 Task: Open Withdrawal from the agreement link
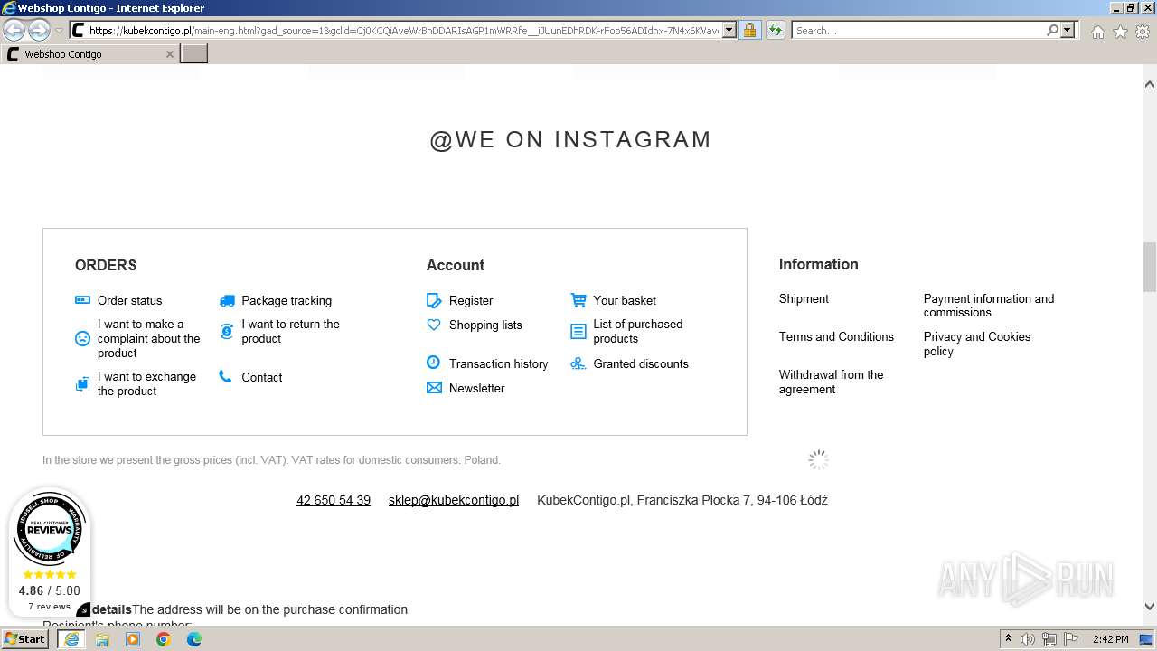[x=832, y=382]
